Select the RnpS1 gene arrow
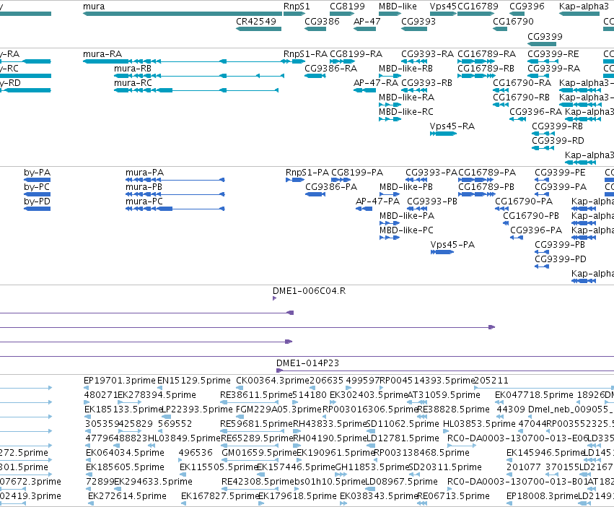This screenshot has width=614, height=507. coord(294,14)
